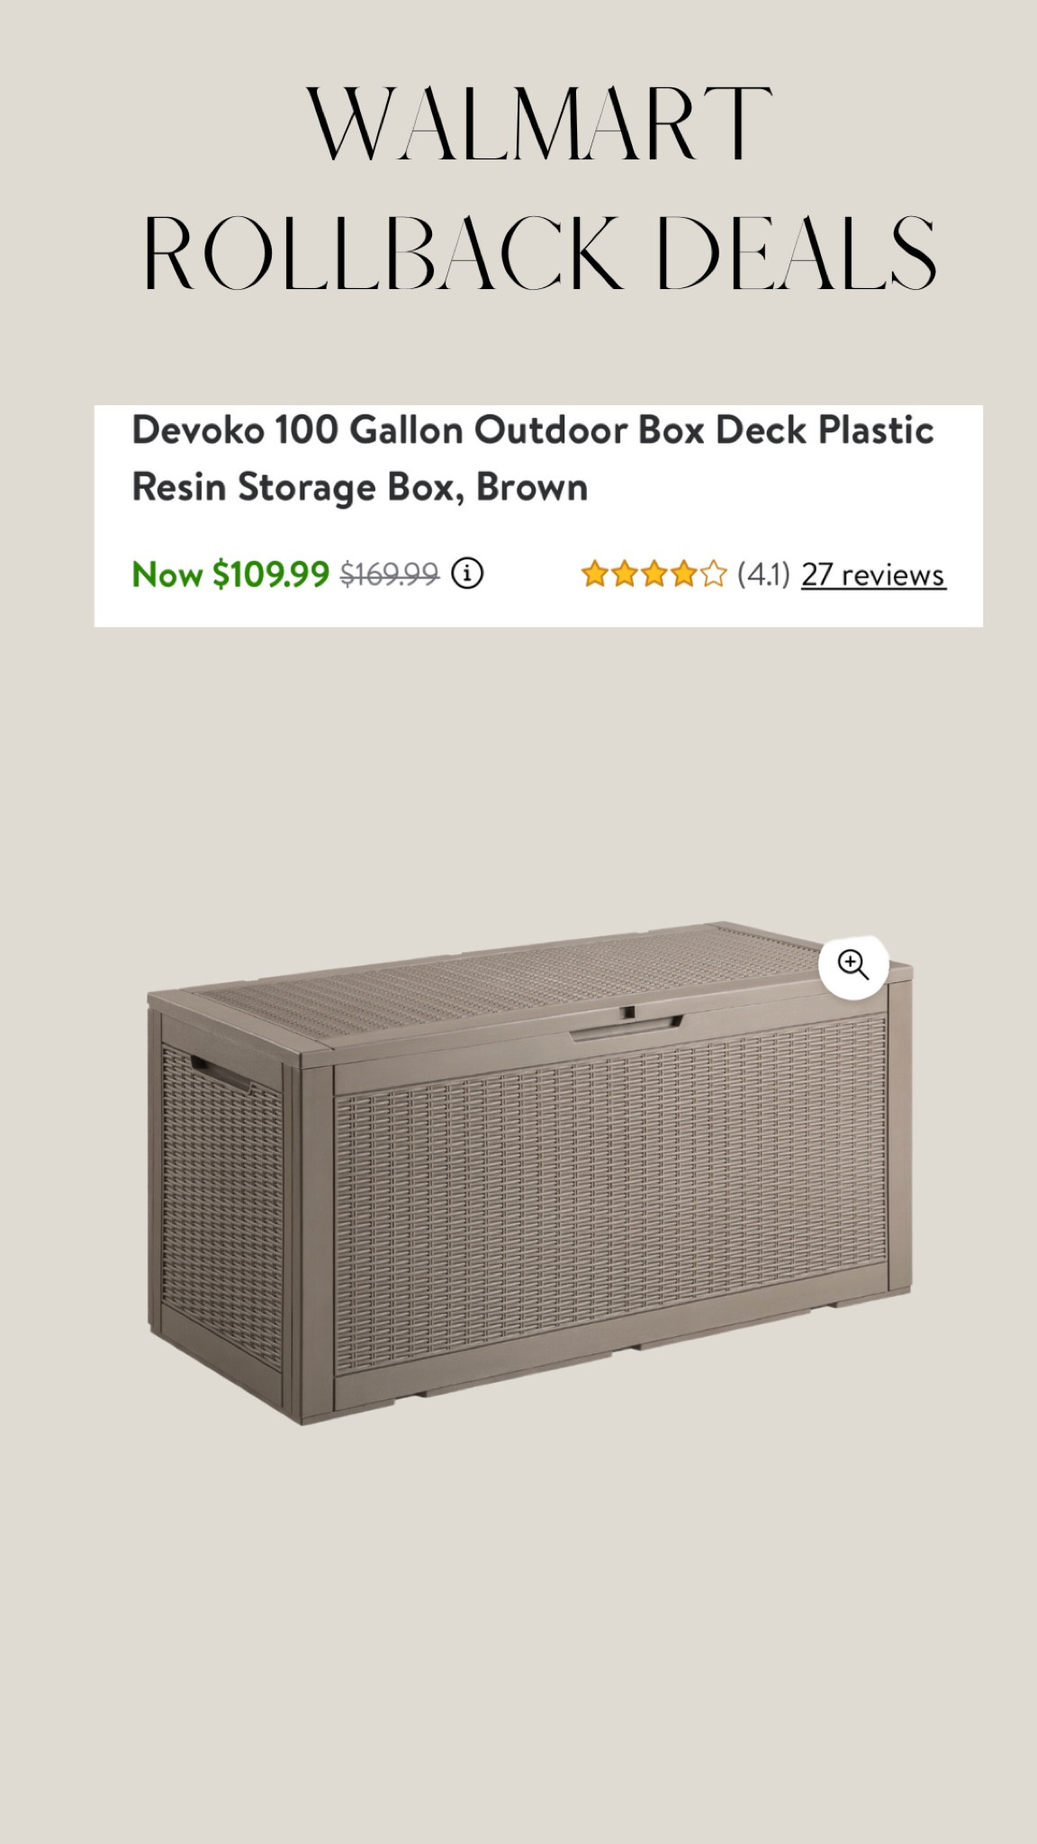This screenshot has width=1037, height=1844.
Task: Click the first gold rating star
Action: click(x=595, y=572)
